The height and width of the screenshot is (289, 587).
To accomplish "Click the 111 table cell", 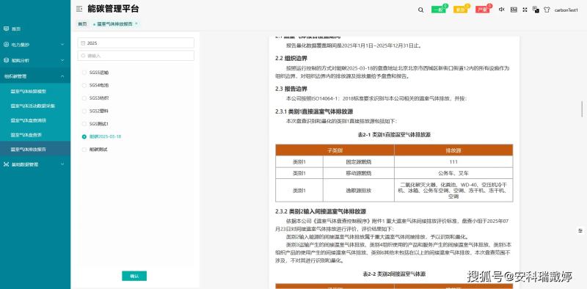I will click(453, 161).
